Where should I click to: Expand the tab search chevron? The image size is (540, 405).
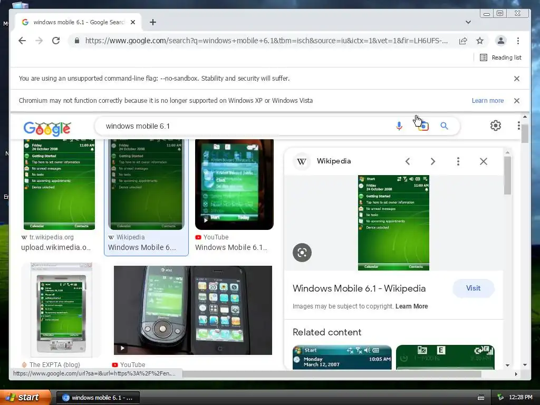[468, 22]
